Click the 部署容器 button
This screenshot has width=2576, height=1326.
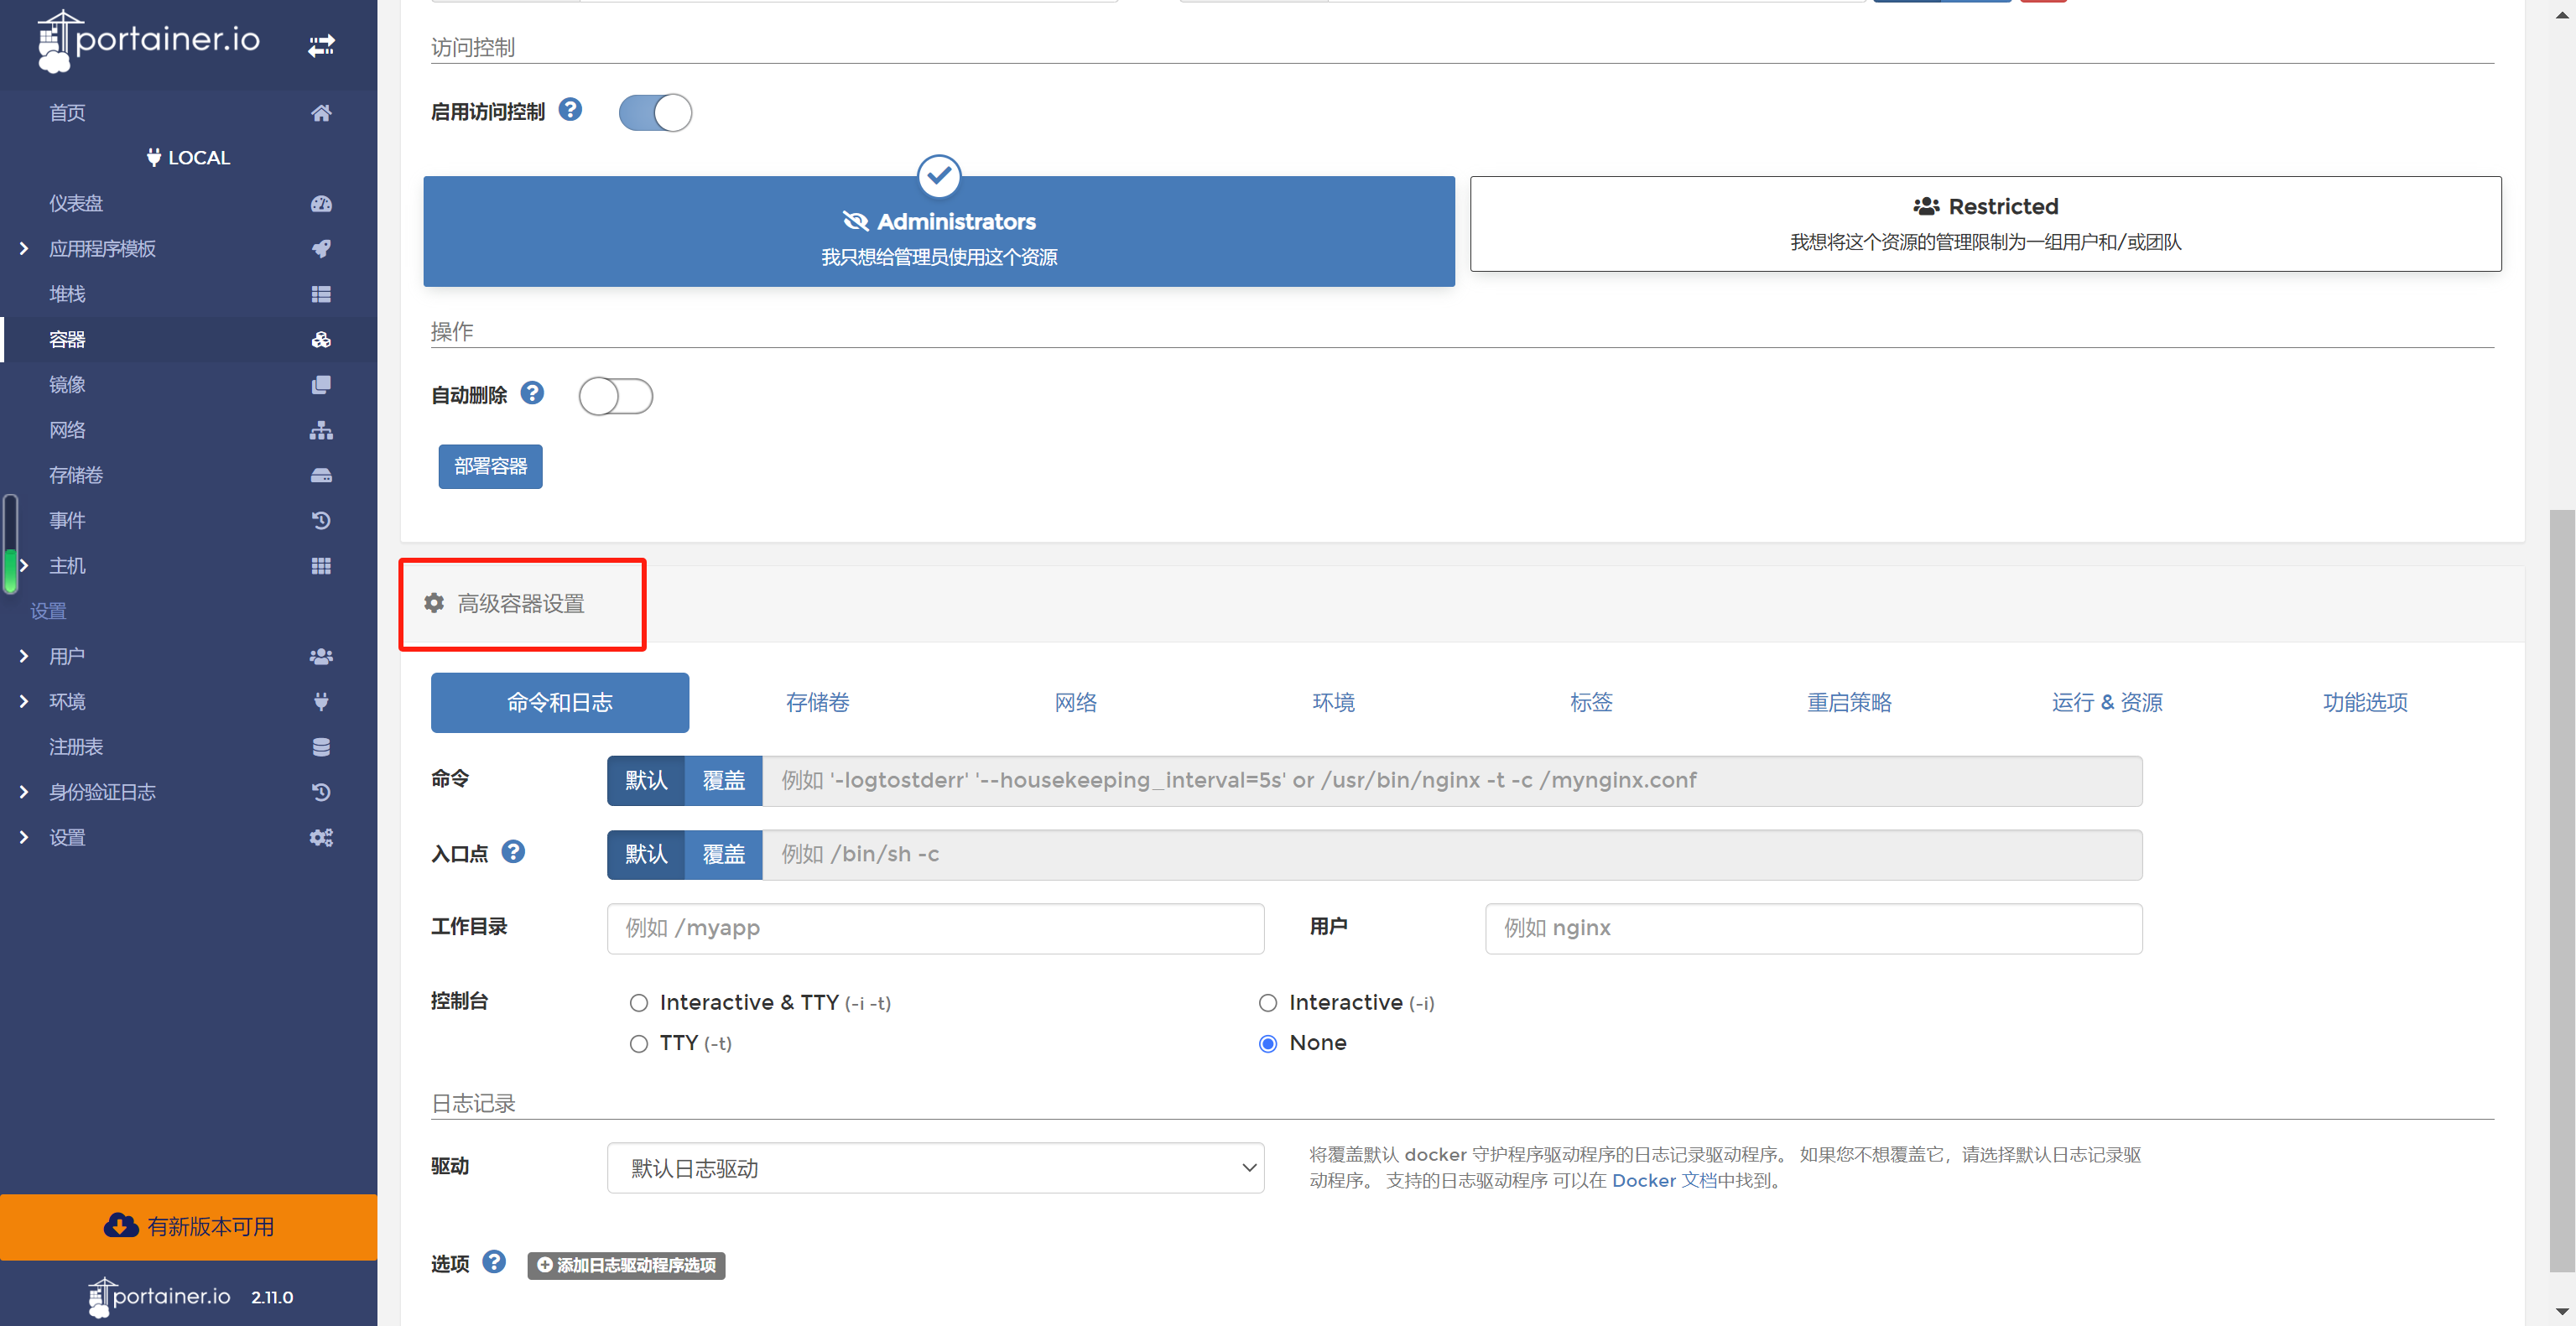tap(490, 467)
